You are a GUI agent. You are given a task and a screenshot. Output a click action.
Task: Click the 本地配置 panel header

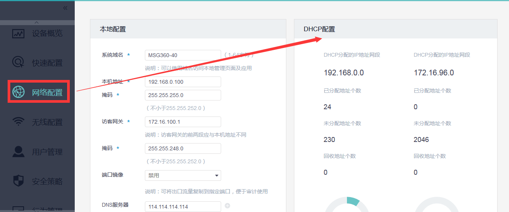point(188,29)
